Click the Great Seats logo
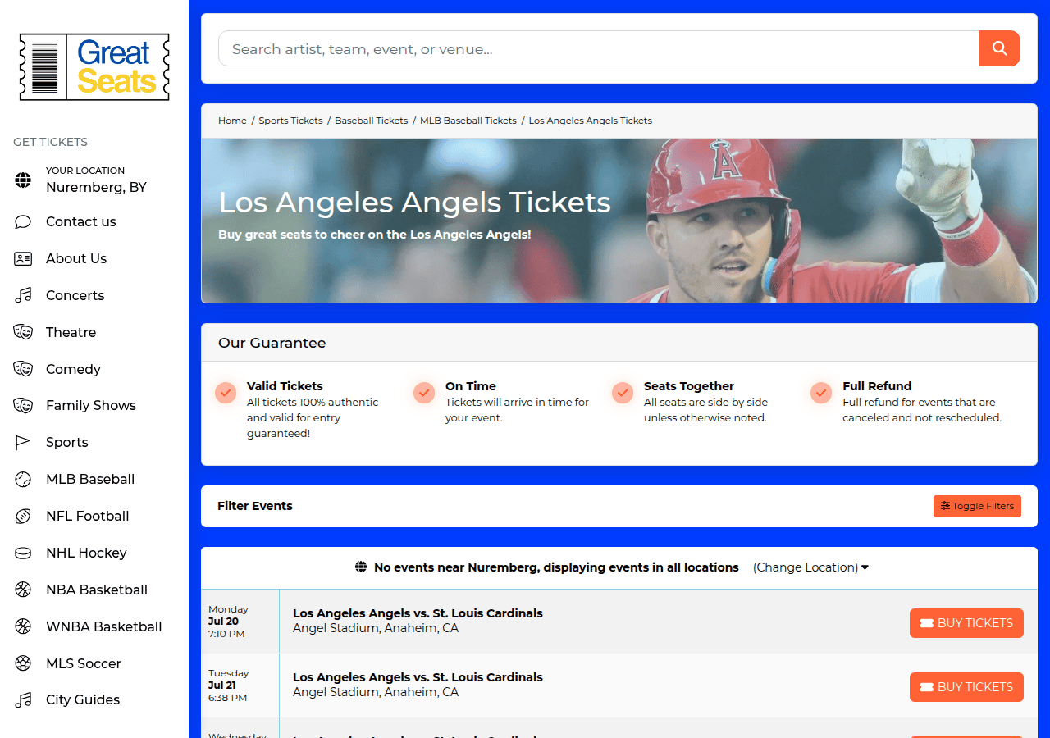 pos(94,67)
